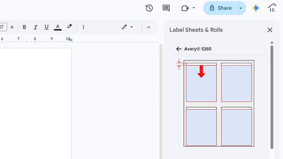
Task: Open version history clock icon
Action: coord(149,8)
